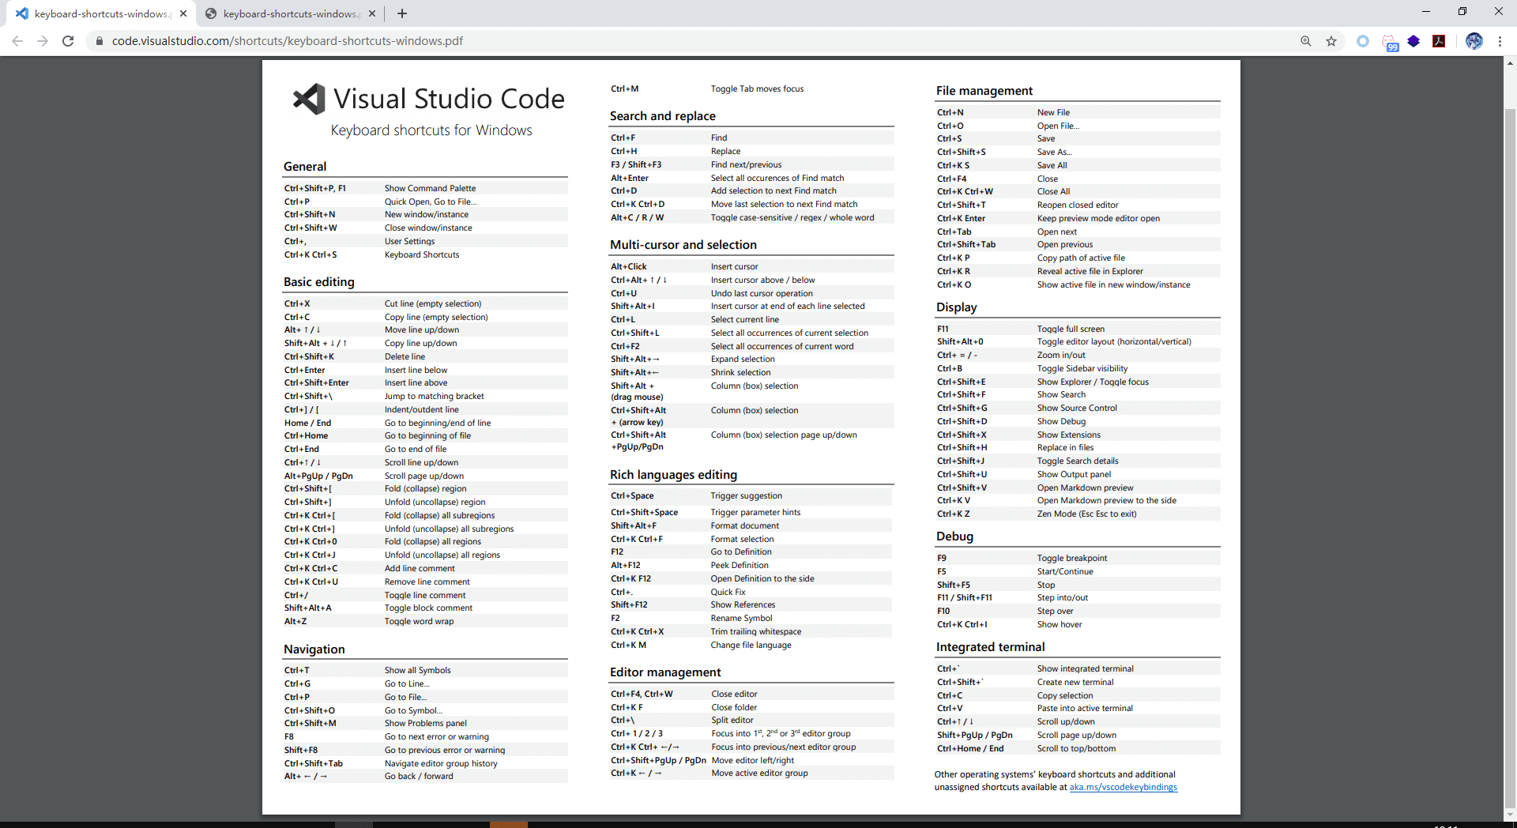Click the 'General' section heading
1517x828 pixels.
click(x=305, y=167)
